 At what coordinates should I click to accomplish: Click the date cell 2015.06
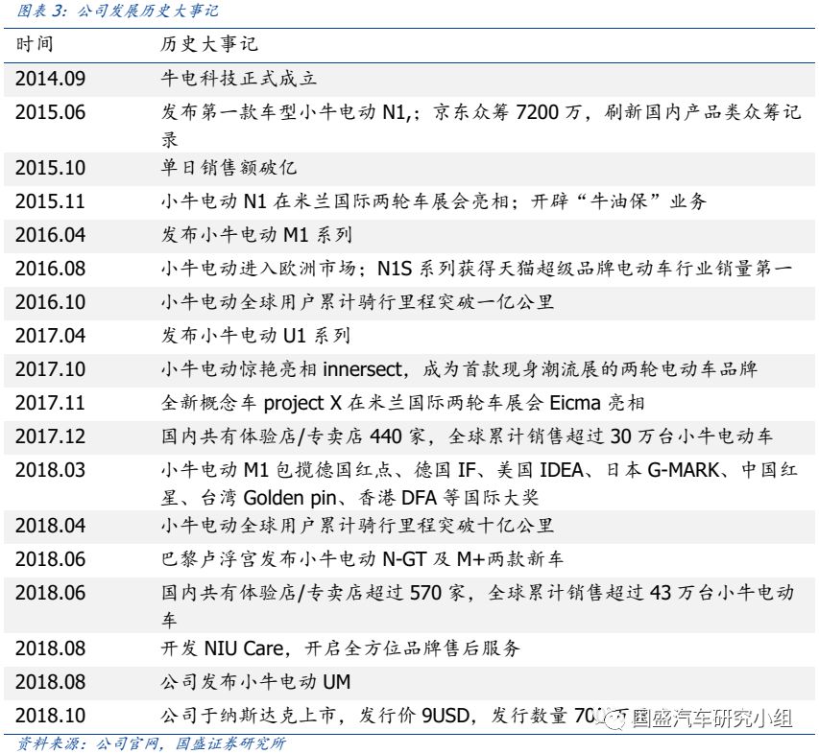pos(50,112)
